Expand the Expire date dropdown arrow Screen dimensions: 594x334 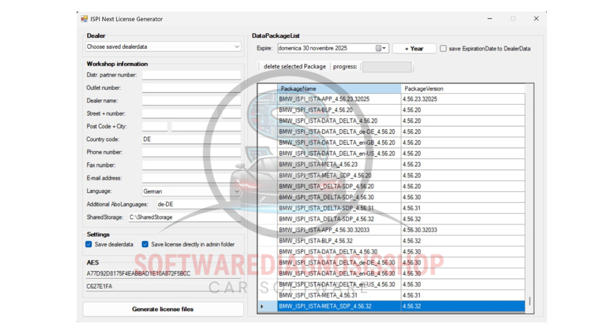(385, 48)
